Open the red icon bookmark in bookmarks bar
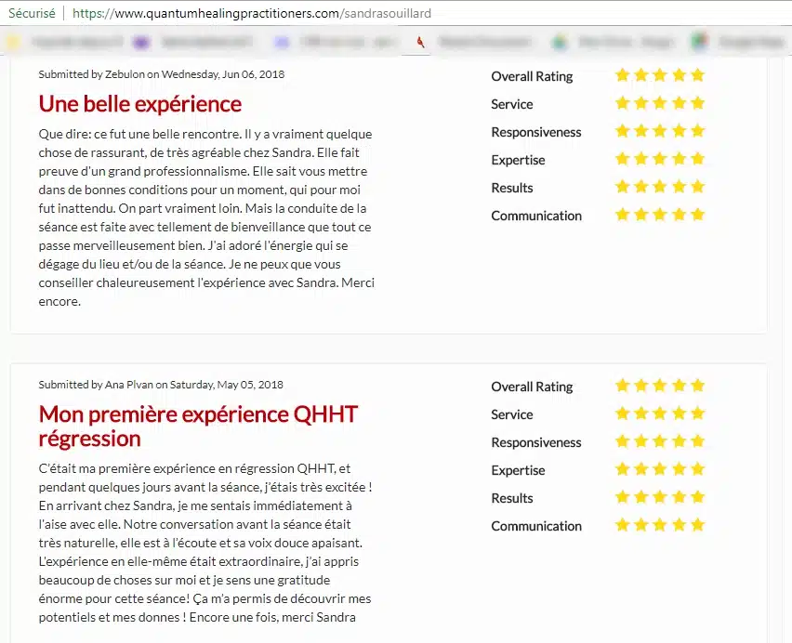The width and height of the screenshot is (792, 643). click(421, 43)
